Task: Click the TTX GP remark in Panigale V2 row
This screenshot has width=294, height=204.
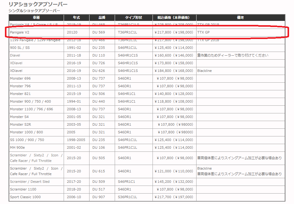Action: pyautogui.click(x=204, y=32)
